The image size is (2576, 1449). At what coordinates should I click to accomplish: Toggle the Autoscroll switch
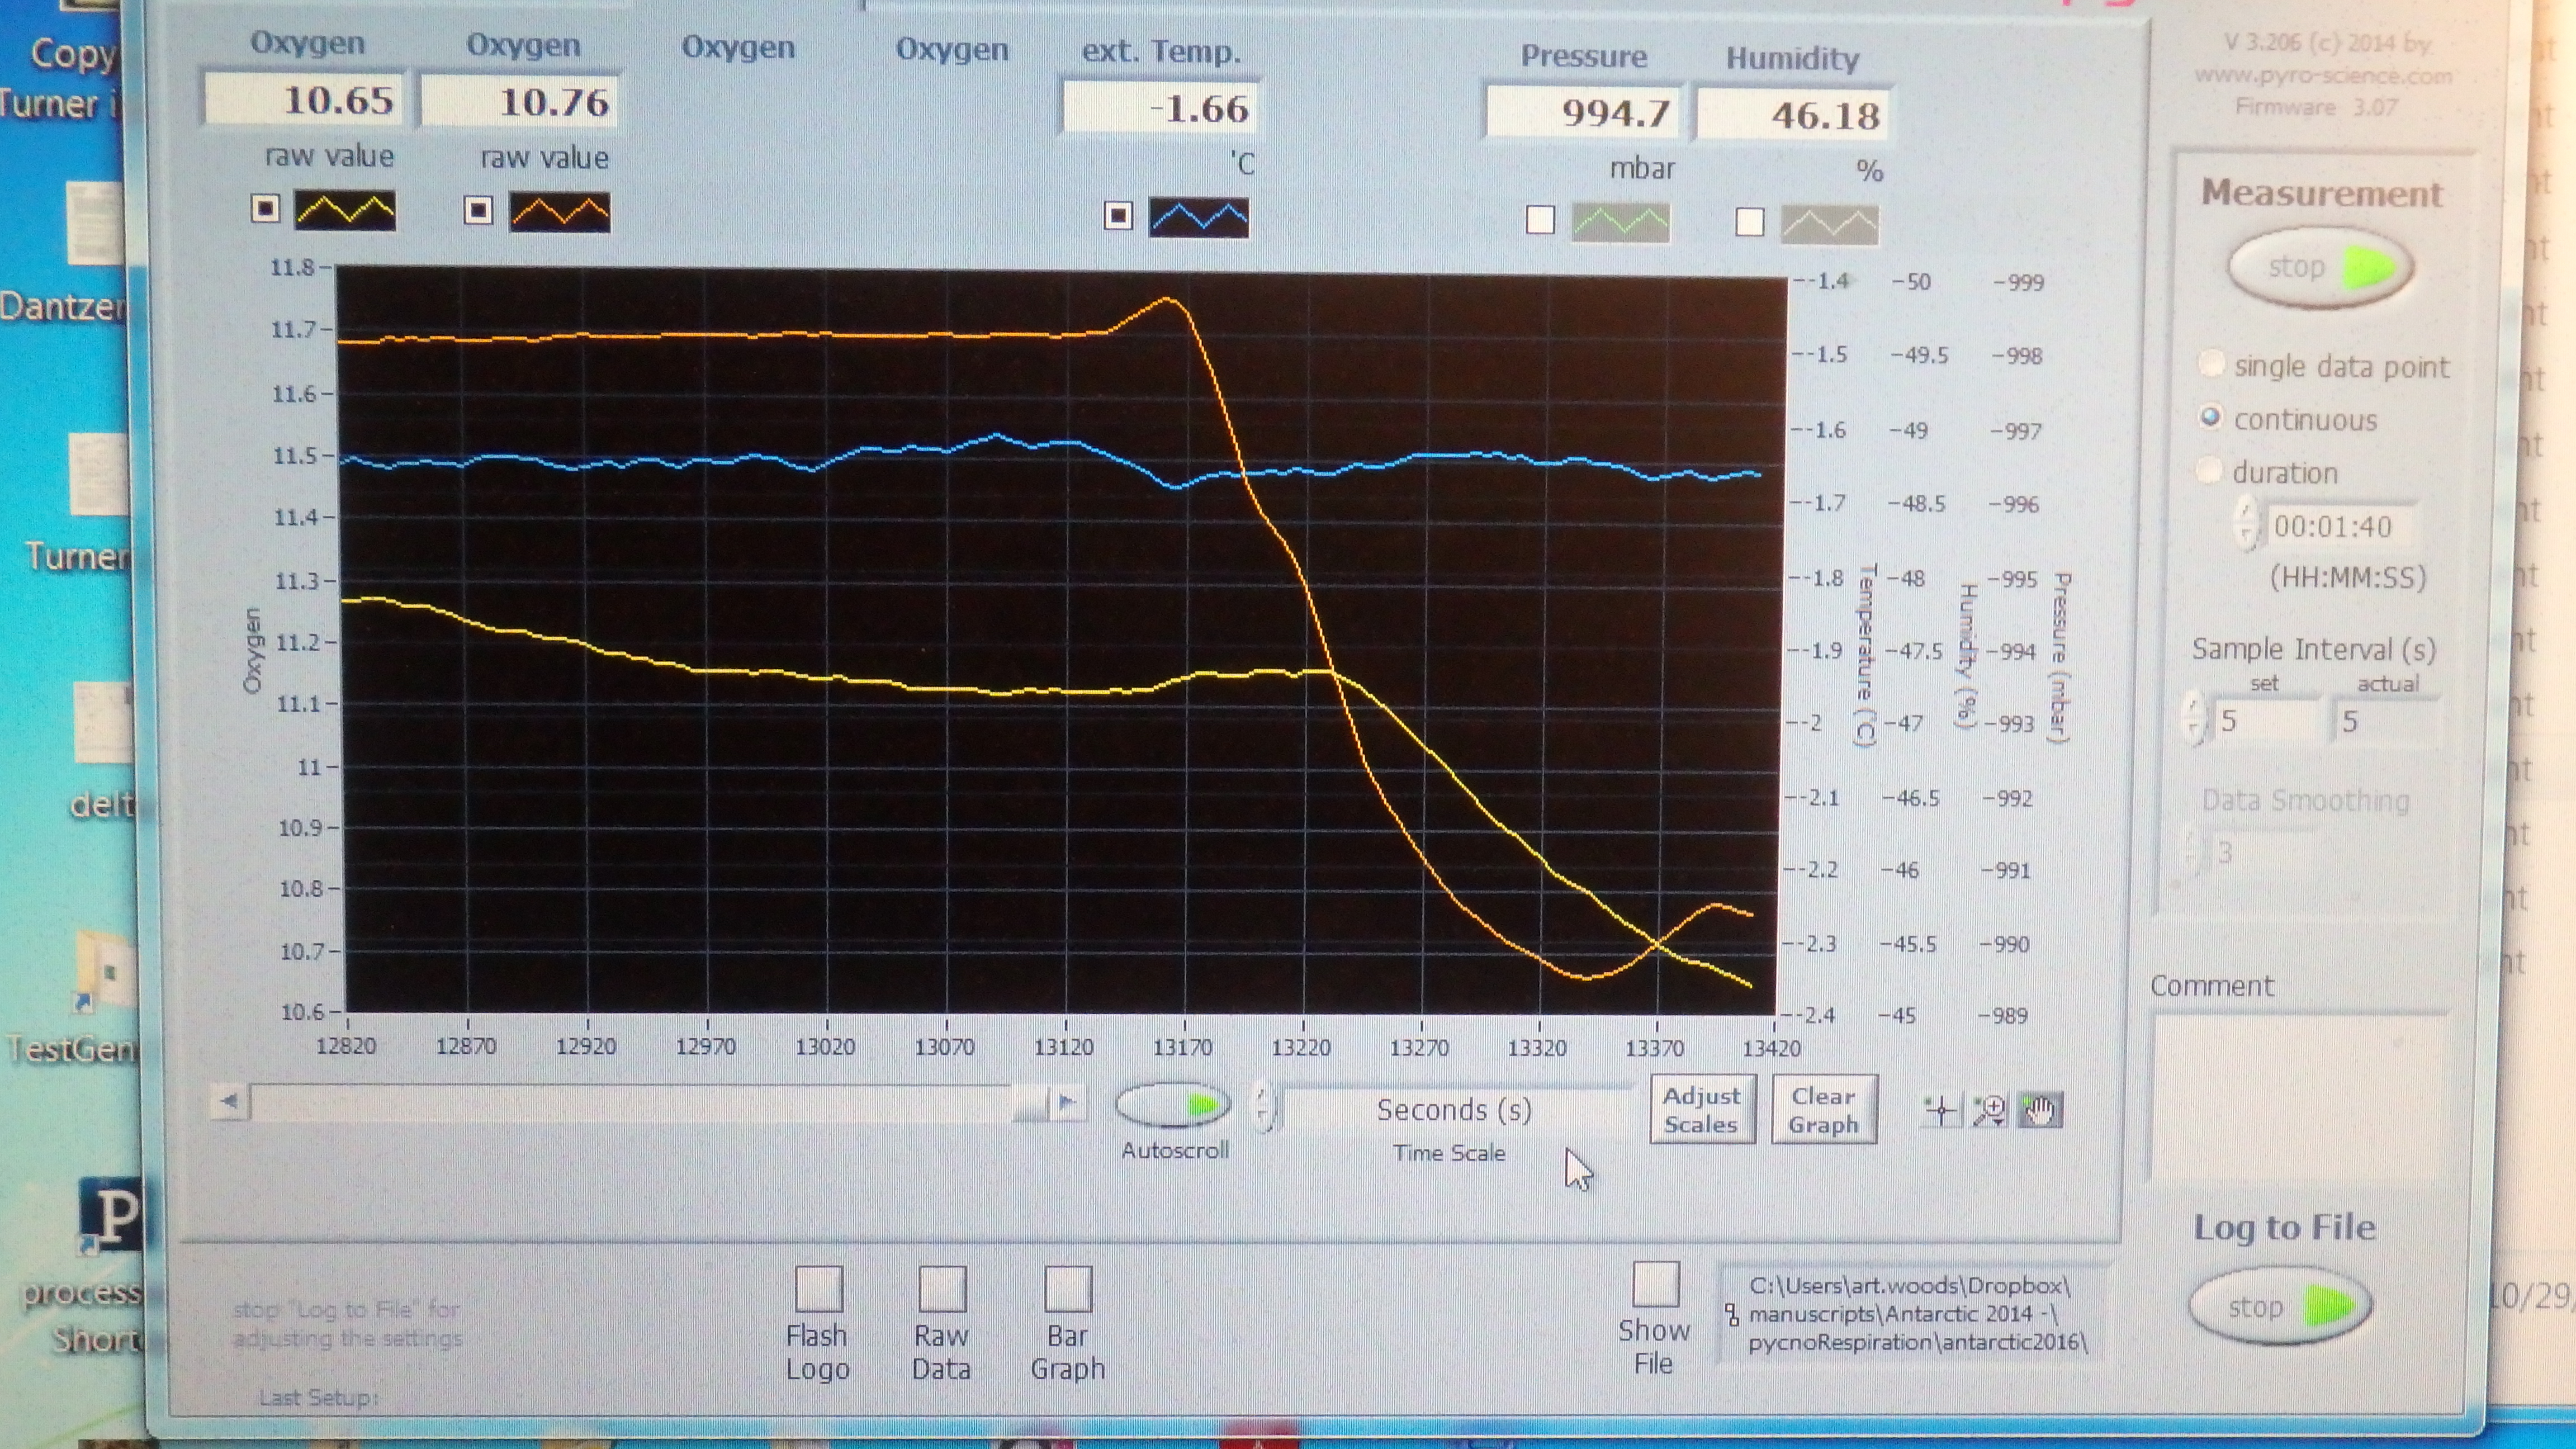click(x=1174, y=1105)
